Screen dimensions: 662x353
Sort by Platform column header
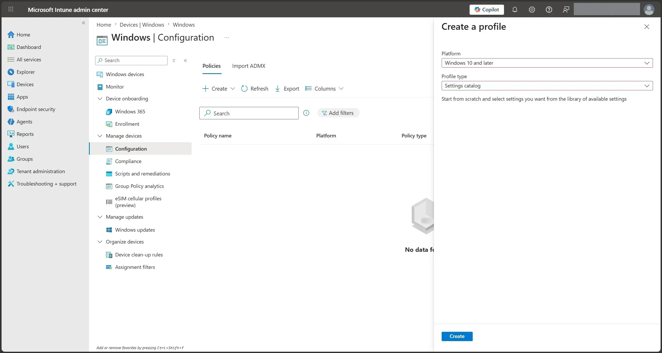pos(326,136)
